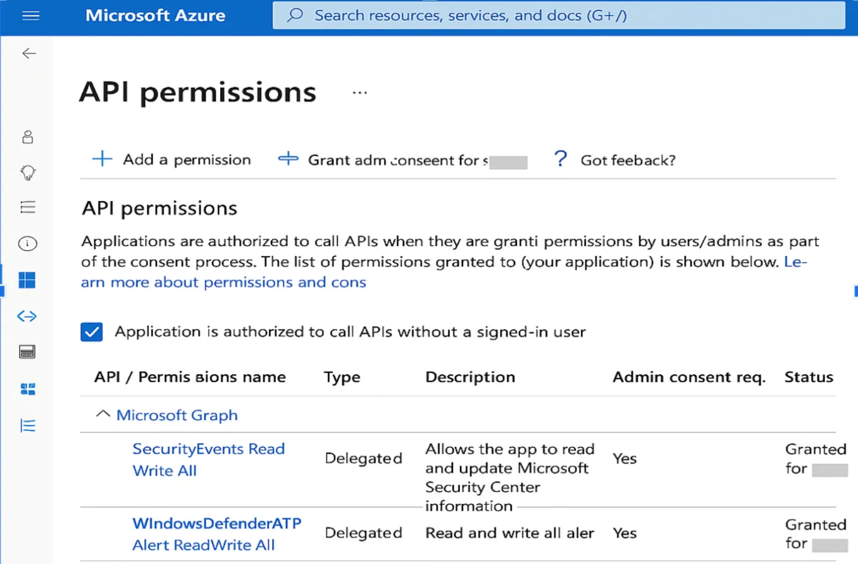Click the API / Permissions name column header
The width and height of the screenshot is (858, 564).
(190, 377)
